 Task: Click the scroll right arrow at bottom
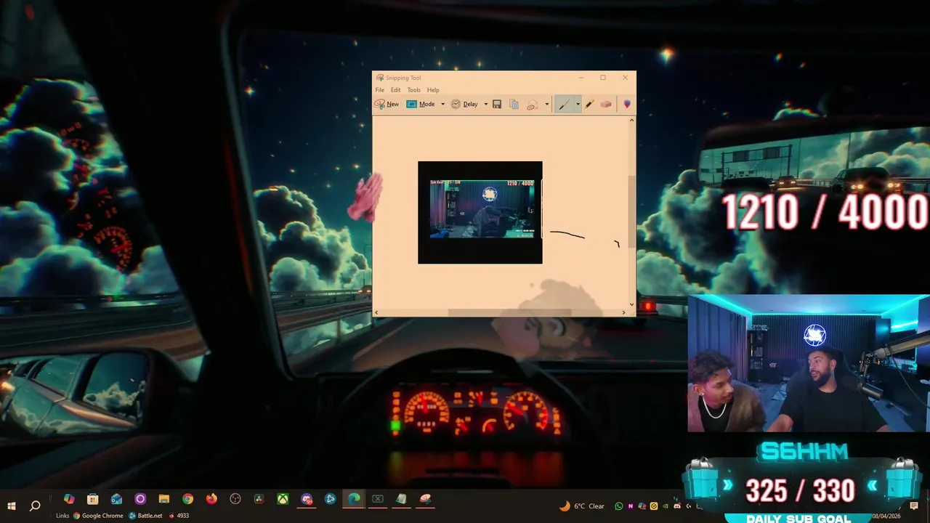click(x=624, y=312)
